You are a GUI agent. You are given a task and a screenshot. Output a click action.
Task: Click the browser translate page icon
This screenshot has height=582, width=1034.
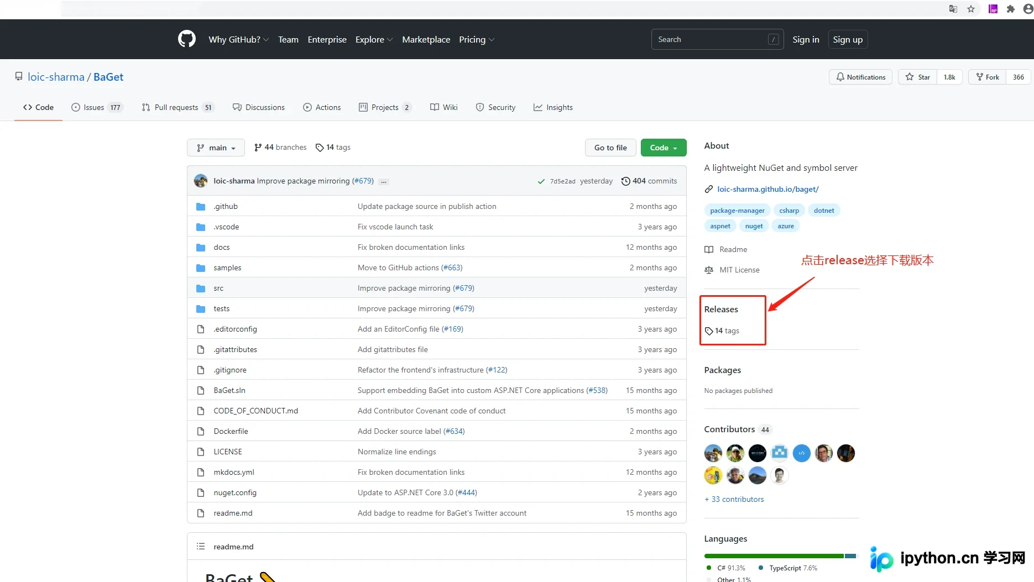(x=953, y=9)
